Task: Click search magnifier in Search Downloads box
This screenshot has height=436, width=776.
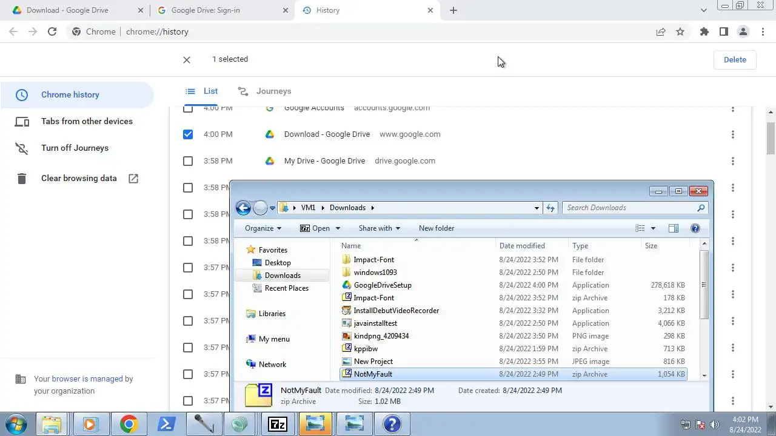Action: pyautogui.click(x=701, y=208)
